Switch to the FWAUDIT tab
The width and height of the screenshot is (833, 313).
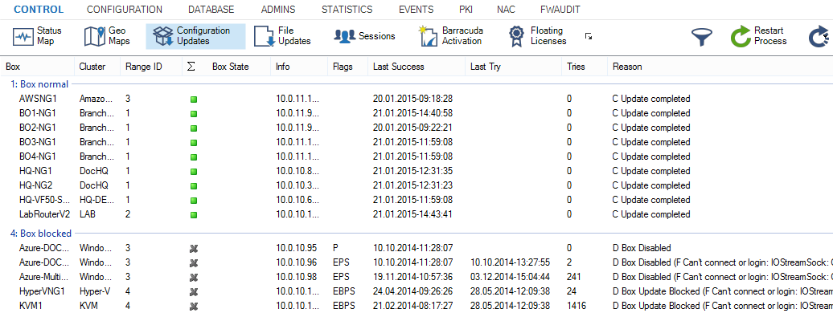560,10
